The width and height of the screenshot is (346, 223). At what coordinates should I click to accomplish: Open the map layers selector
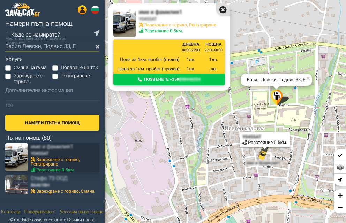[340, 168]
